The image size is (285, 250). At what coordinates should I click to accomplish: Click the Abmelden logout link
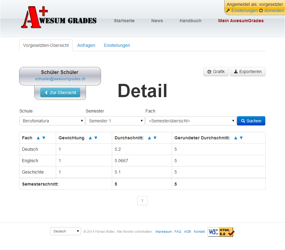coord(274,10)
